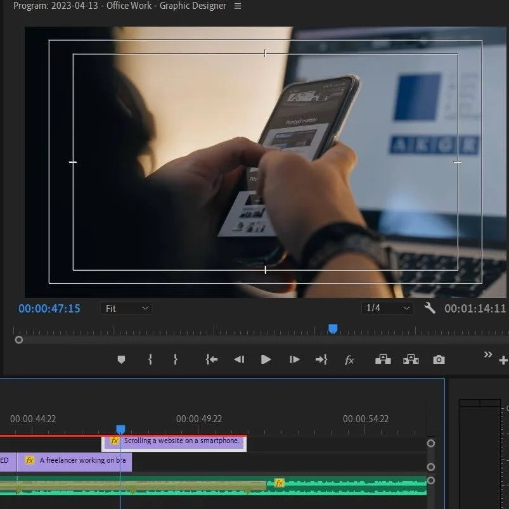Open the transport overflow chevrons
509x509 pixels.
[488, 354]
